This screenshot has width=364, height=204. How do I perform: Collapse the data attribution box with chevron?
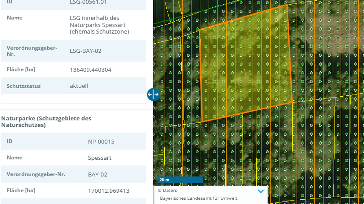pyautogui.click(x=261, y=191)
